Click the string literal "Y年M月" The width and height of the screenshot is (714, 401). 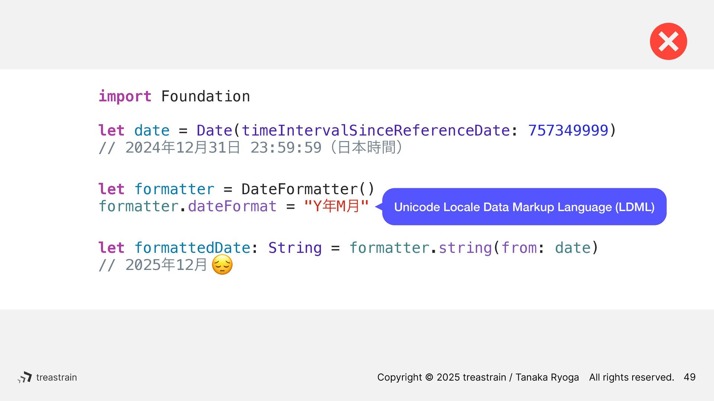(x=336, y=206)
